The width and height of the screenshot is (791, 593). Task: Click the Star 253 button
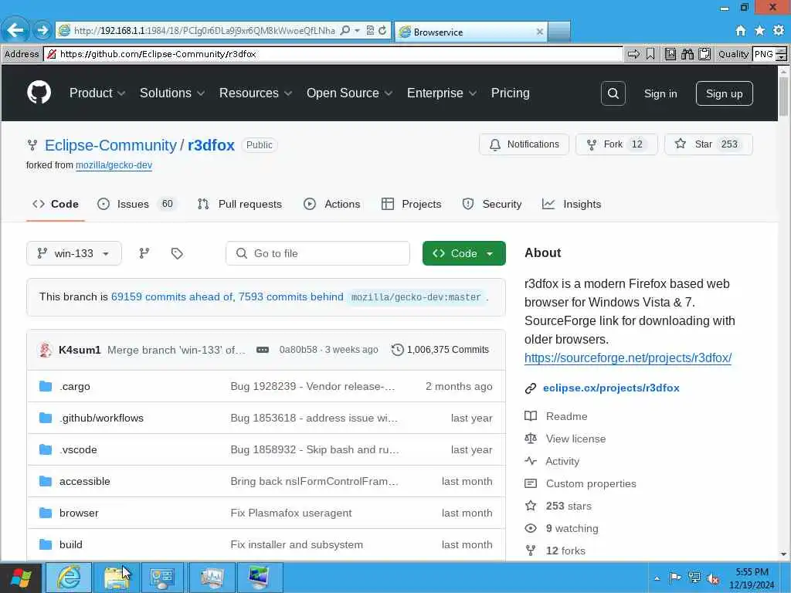708,144
